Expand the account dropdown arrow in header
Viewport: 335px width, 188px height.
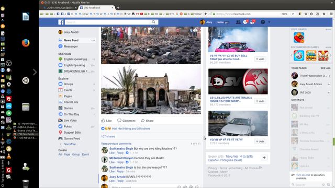(x=269, y=22)
